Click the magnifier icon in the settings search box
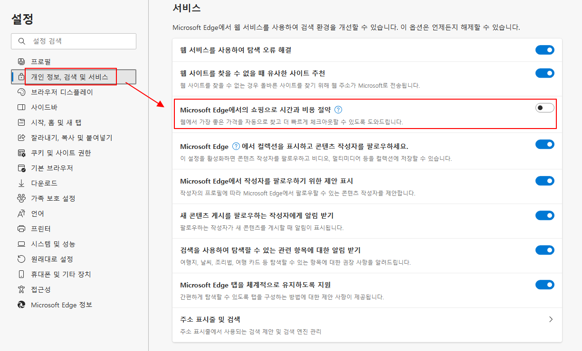This screenshot has width=582, height=351. click(x=22, y=41)
